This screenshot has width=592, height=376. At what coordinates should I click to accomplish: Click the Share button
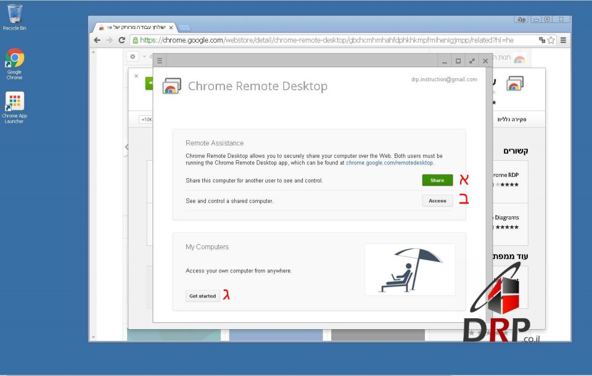(437, 180)
